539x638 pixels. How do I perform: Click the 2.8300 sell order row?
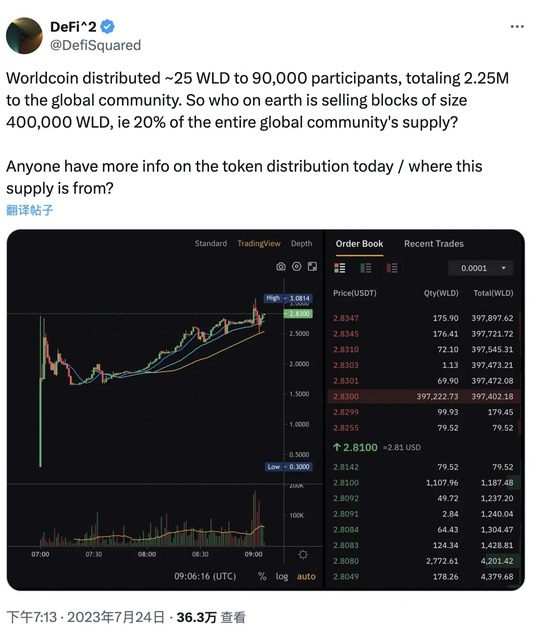[423, 397]
